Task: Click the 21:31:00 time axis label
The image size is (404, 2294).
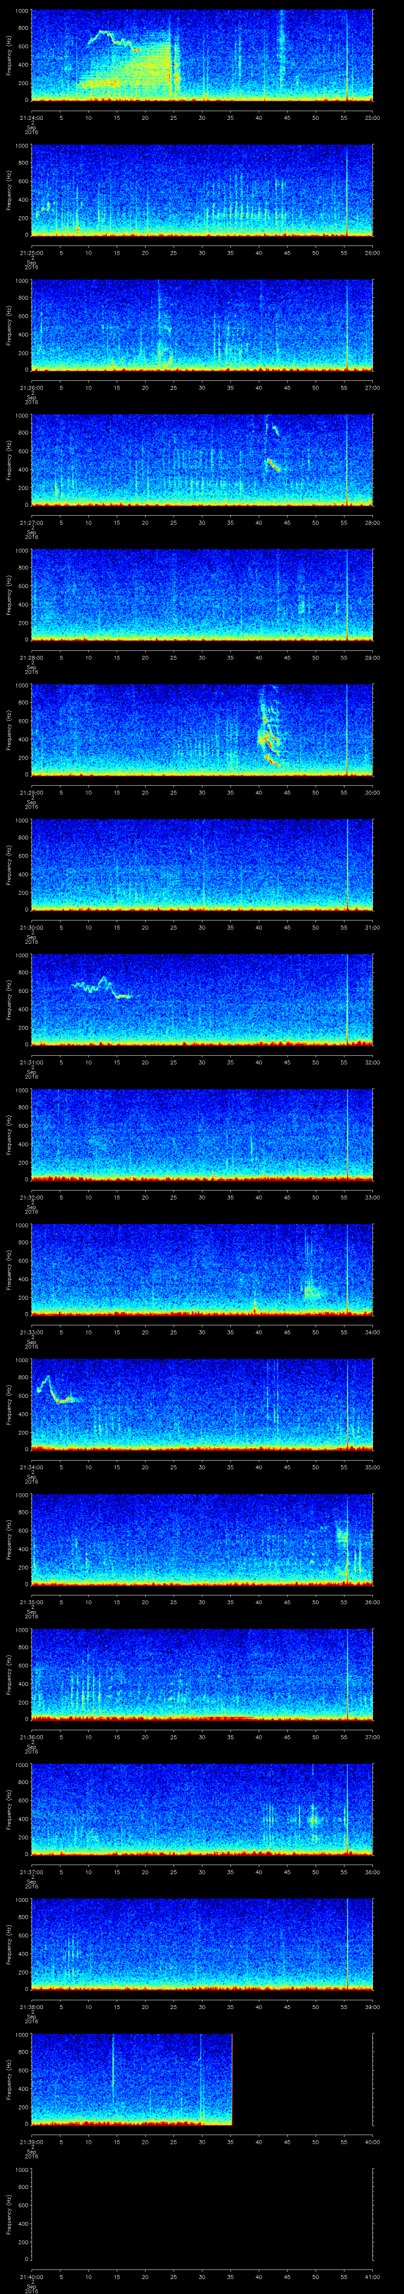Action: pos(31,1062)
